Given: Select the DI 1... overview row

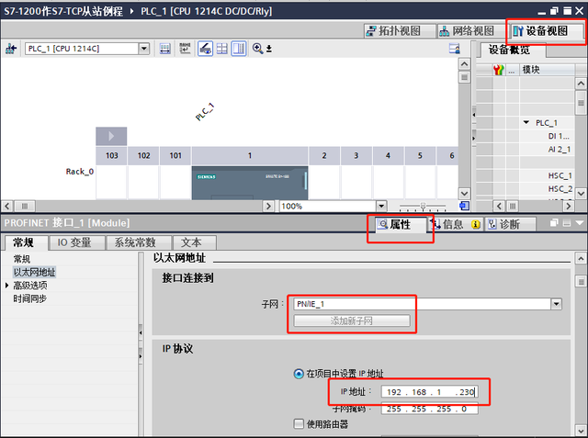Looking at the screenshot, I should [x=559, y=136].
